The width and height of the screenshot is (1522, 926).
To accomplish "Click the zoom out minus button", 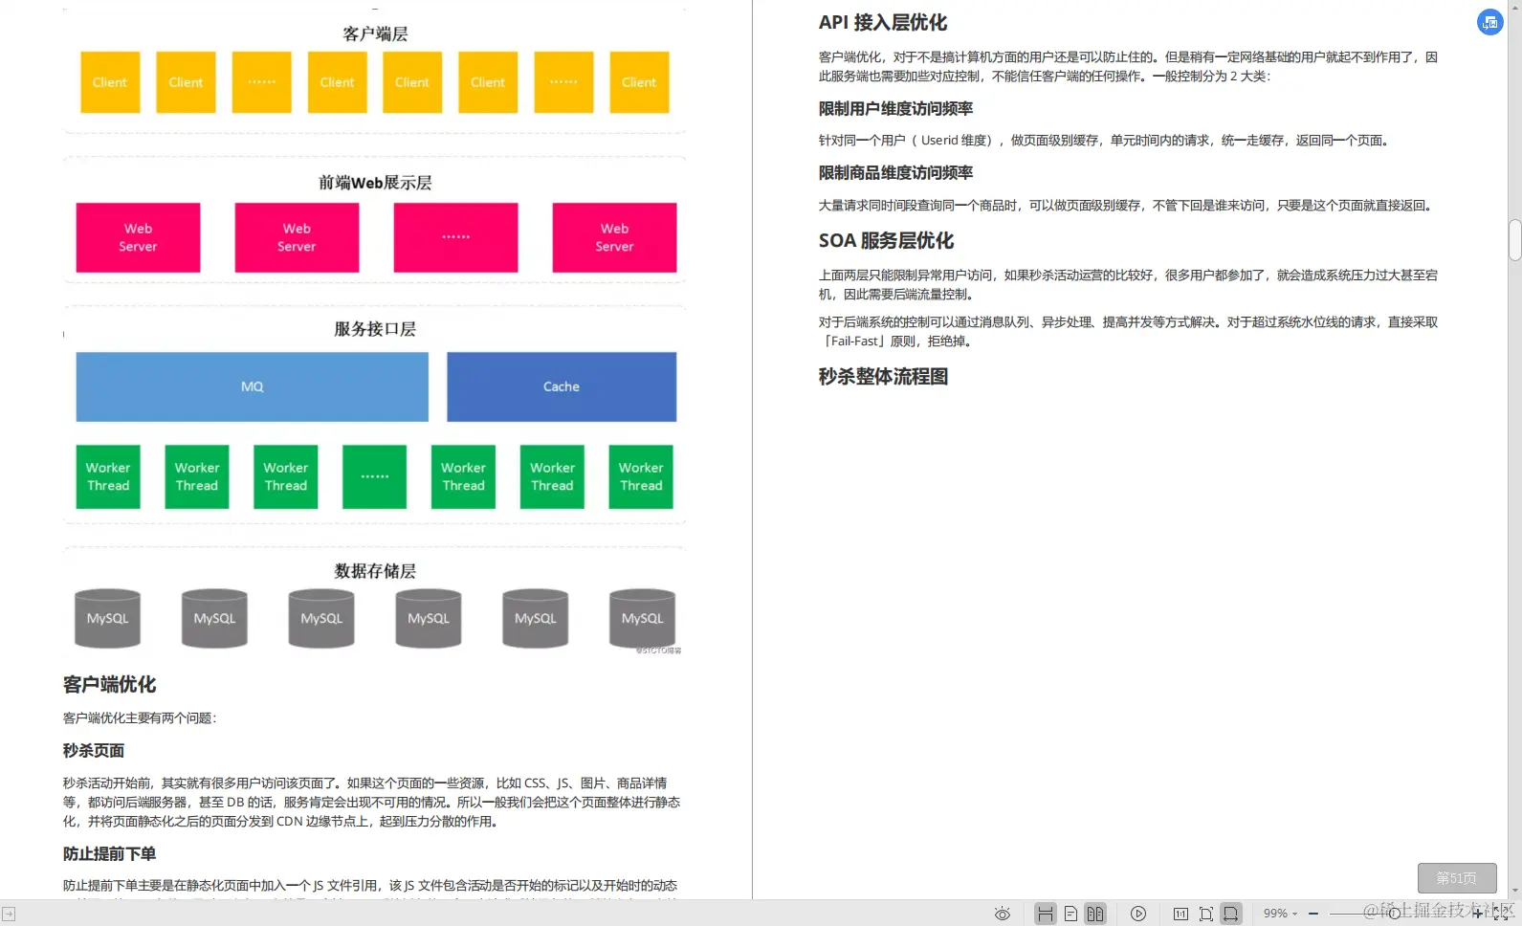I will [1313, 914].
